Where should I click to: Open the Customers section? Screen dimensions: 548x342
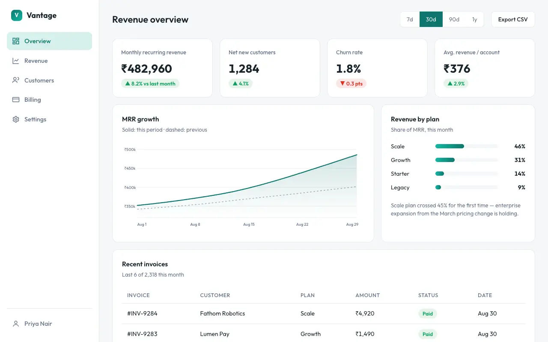pyautogui.click(x=49, y=80)
